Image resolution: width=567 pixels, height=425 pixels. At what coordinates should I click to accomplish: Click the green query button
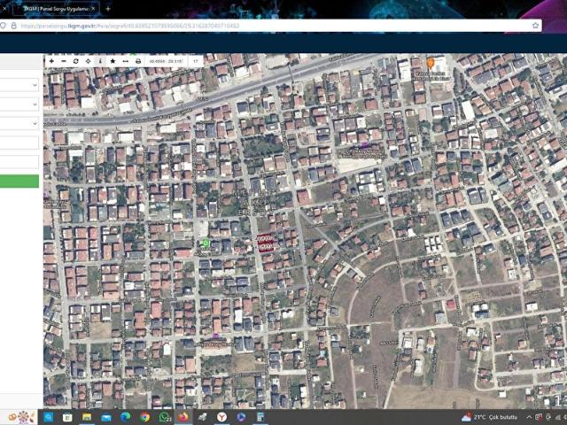[x=19, y=182]
